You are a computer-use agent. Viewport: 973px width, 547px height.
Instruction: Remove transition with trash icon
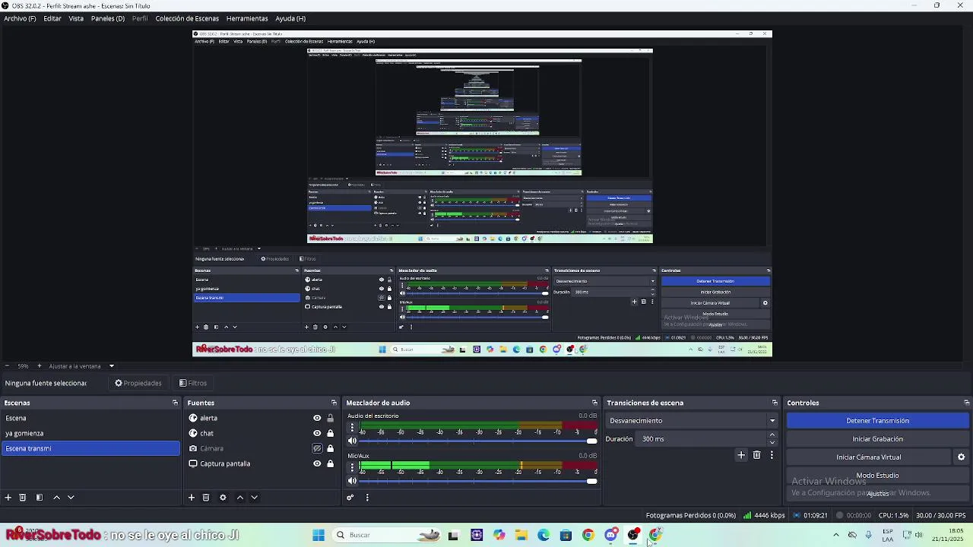pos(756,455)
